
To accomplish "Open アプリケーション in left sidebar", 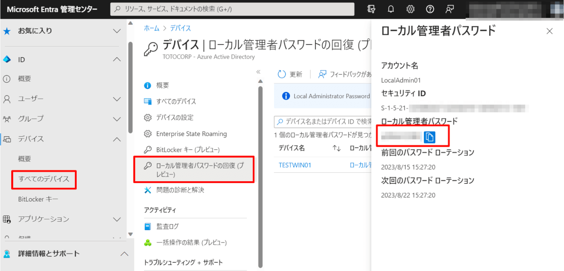I will point(43,219).
